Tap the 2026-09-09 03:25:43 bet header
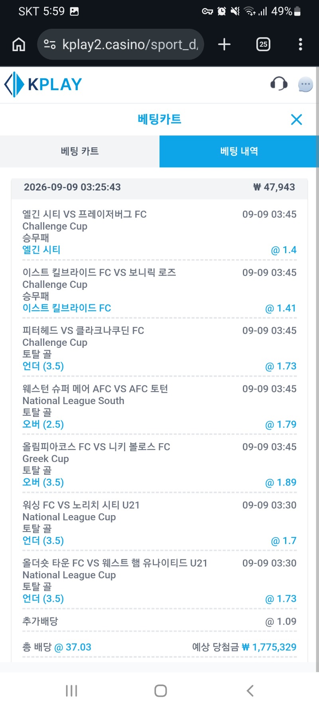 tap(159, 187)
